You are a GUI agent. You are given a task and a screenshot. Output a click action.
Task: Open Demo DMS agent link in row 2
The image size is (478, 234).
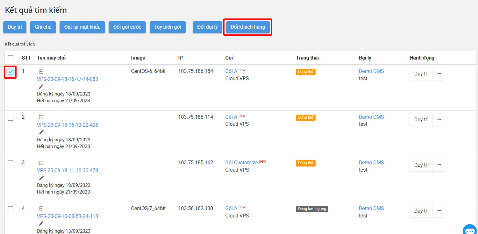[371, 117]
